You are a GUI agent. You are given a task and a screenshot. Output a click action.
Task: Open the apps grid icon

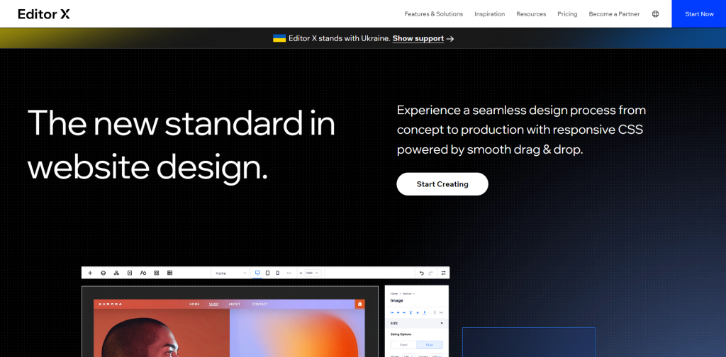(157, 273)
